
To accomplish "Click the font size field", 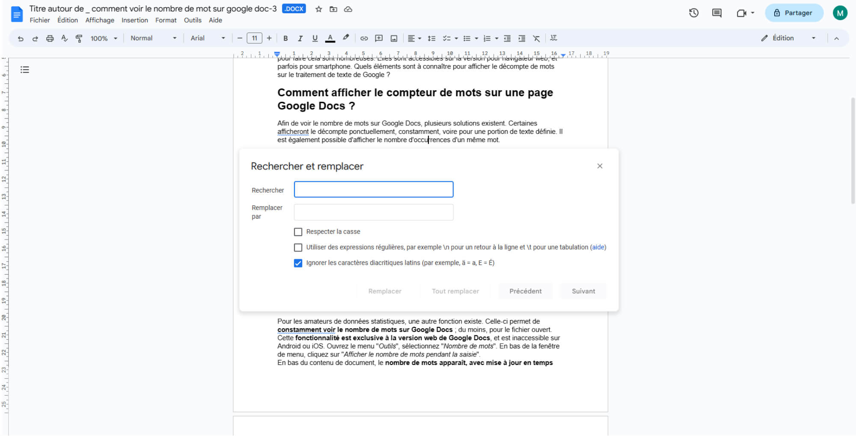I will [254, 39].
